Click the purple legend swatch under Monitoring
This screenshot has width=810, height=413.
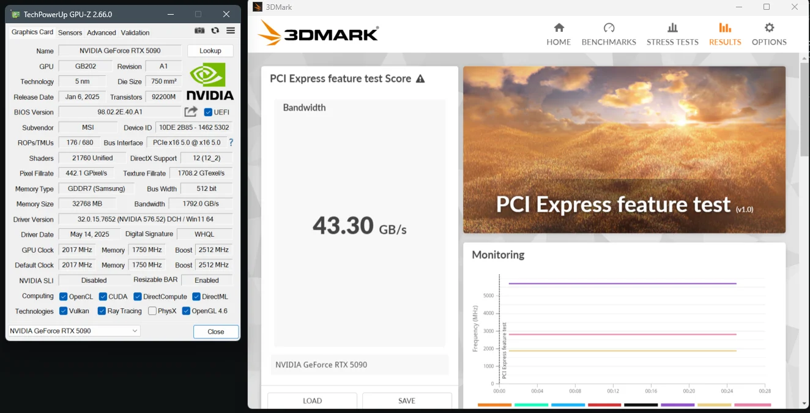(678, 405)
